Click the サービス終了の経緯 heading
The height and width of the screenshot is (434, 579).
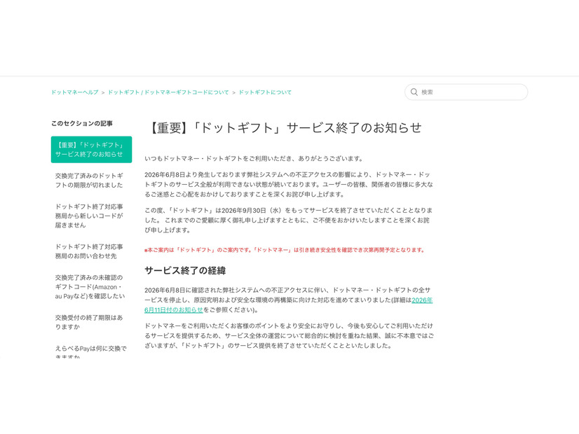tap(185, 271)
